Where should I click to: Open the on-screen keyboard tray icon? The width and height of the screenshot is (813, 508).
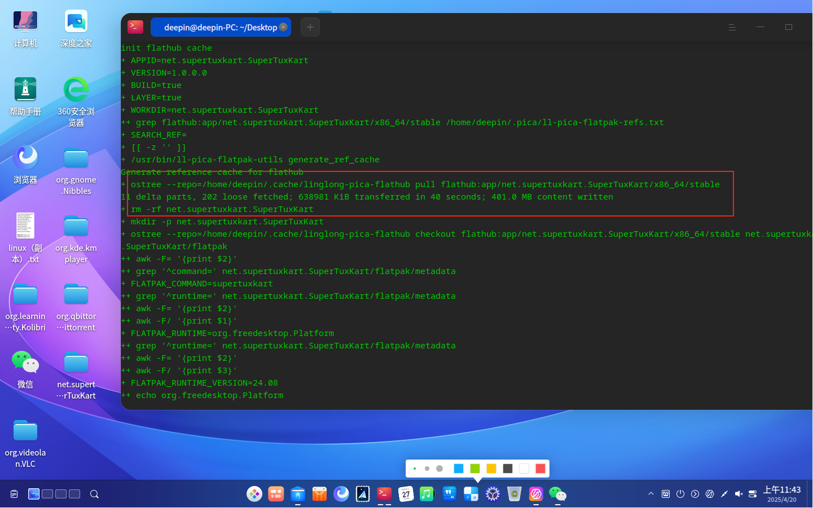(666, 494)
